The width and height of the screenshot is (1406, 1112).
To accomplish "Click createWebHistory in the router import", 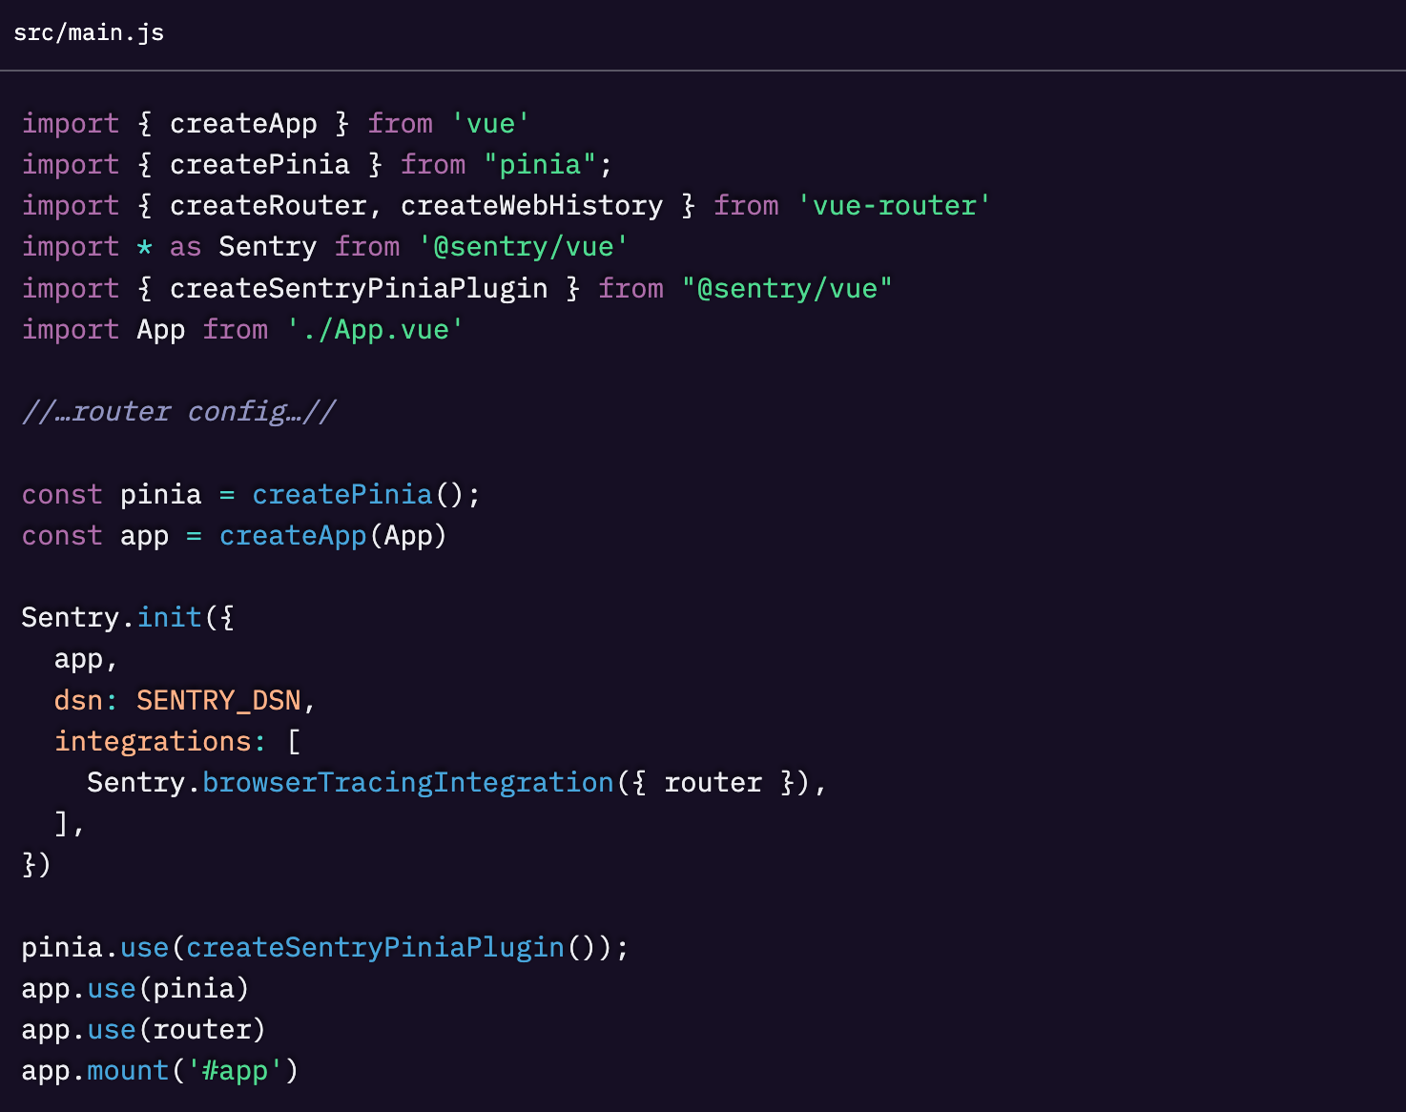I will pyautogui.click(x=531, y=206).
